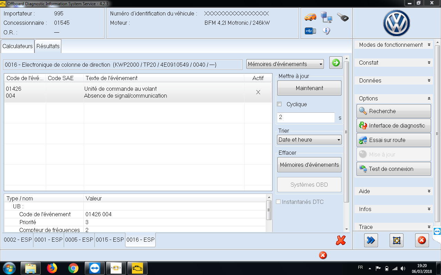Click the info speech bubble icon
441x275 pixels.
point(326,31)
